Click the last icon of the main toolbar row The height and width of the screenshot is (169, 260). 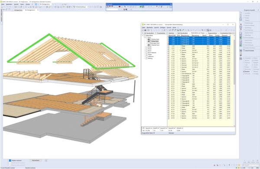(101, 7)
